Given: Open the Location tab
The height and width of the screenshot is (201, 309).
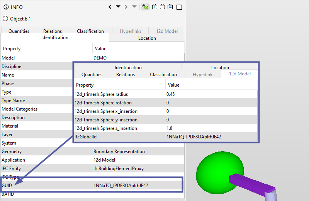Looking at the screenshot, I should coord(147,38).
